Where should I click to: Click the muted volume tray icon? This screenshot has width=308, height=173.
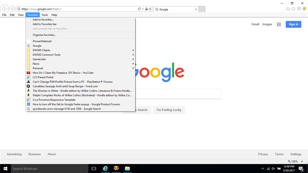click(x=273, y=168)
